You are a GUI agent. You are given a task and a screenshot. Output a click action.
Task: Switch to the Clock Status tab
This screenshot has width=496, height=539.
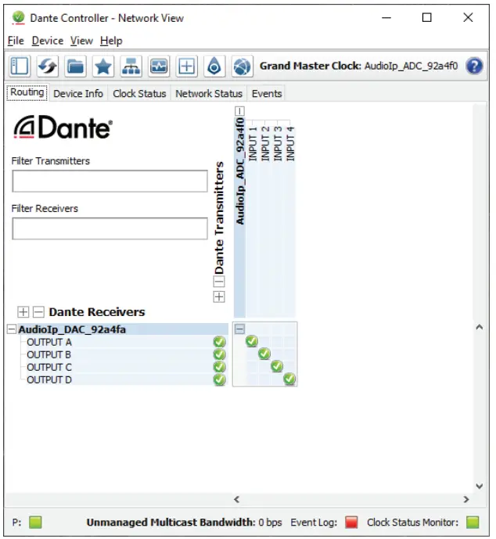point(139,94)
